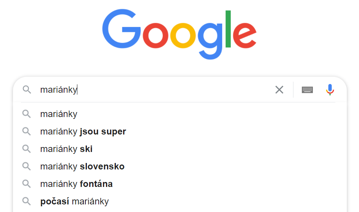
Task: Select the "mariánky" suggestion
Action: click(x=180, y=114)
